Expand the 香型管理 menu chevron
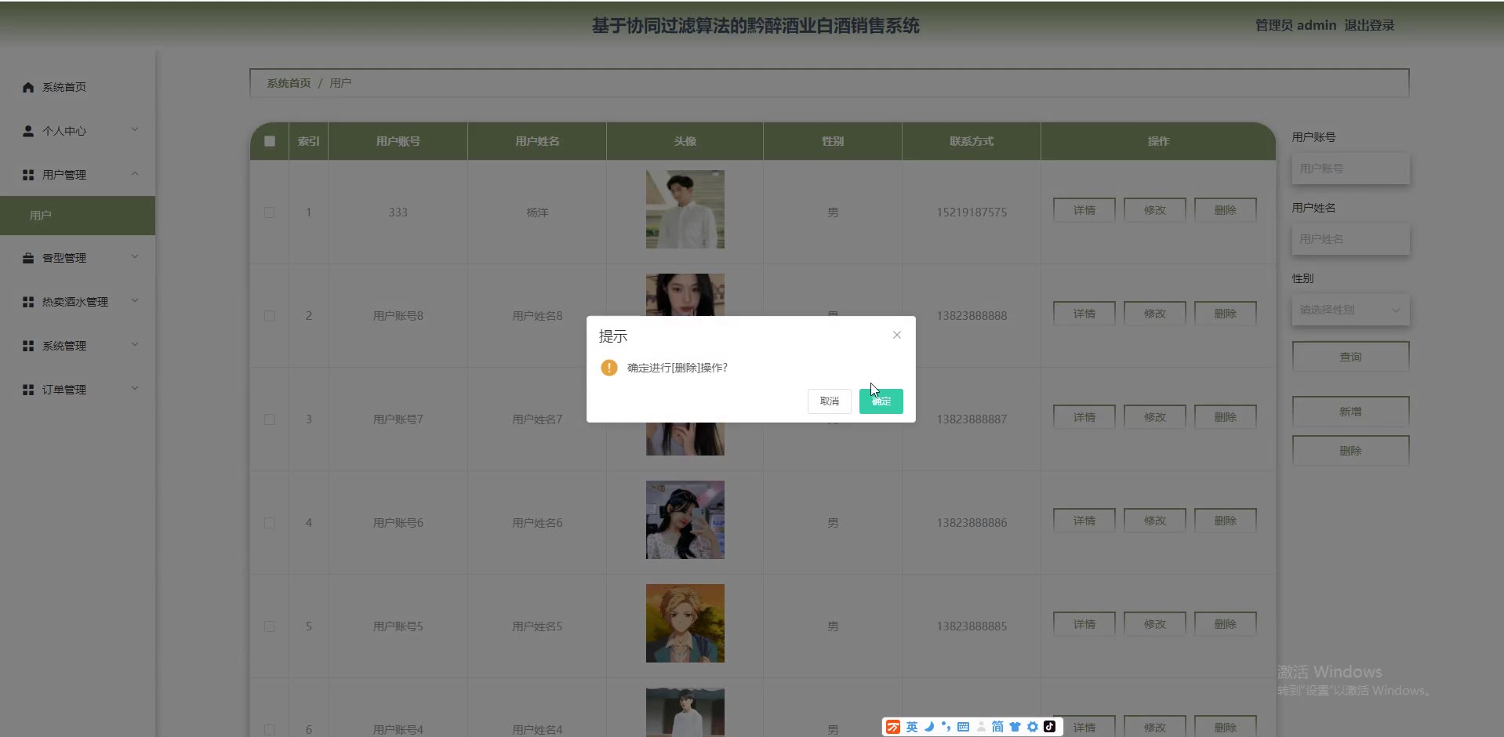Image resolution: width=1504 pixels, height=737 pixels. 135,256
